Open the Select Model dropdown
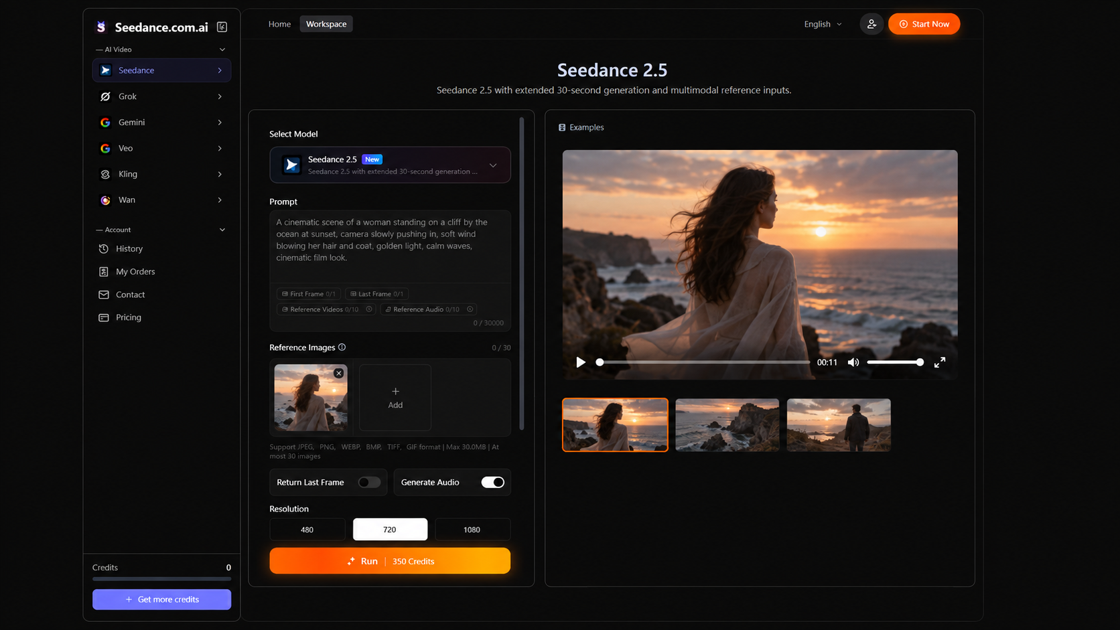The width and height of the screenshot is (1120, 630). click(390, 165)
